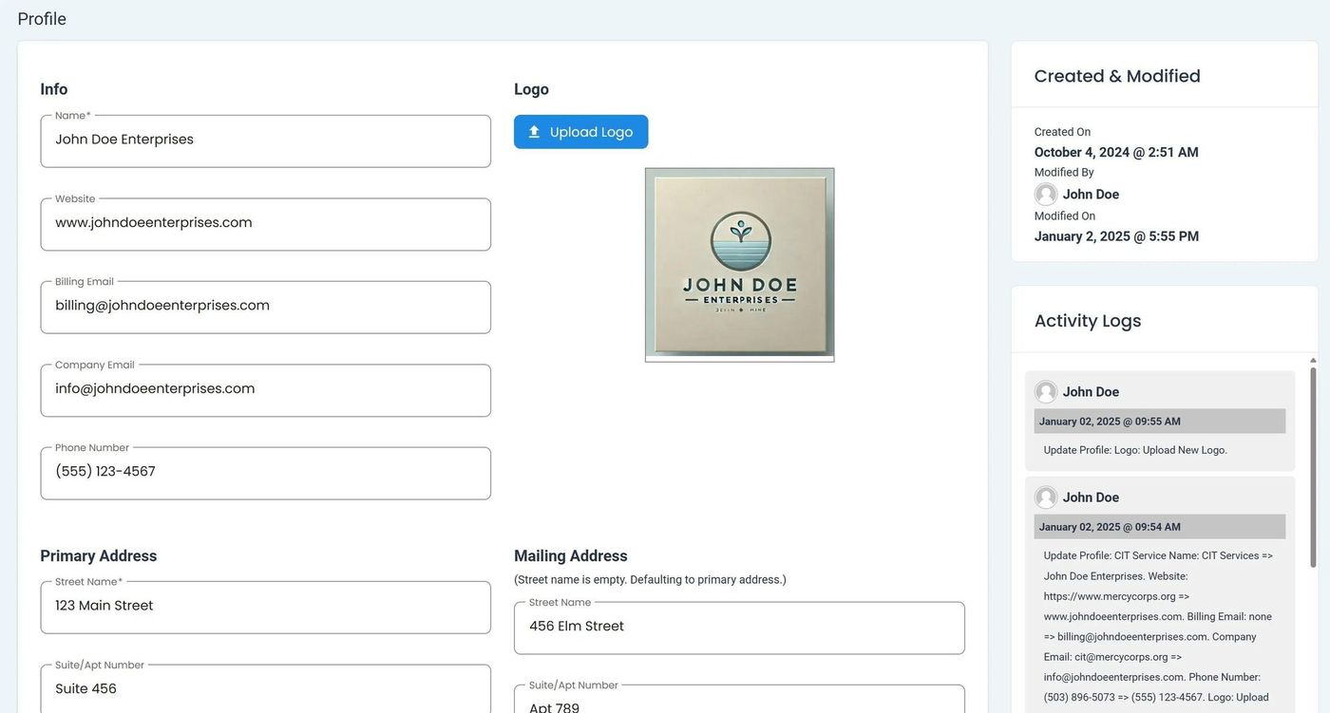The image size is (1330, 713).
Task: Click the Activity Logs vertical scrollbar
Action: pyautogui.click(x=1313, y=465)
